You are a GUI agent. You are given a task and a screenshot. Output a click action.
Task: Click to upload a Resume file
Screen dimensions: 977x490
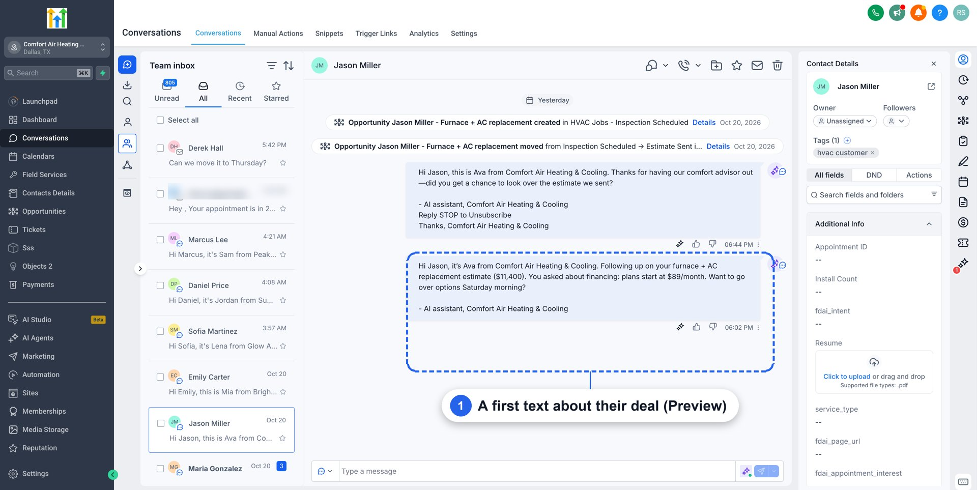point(847,377)
